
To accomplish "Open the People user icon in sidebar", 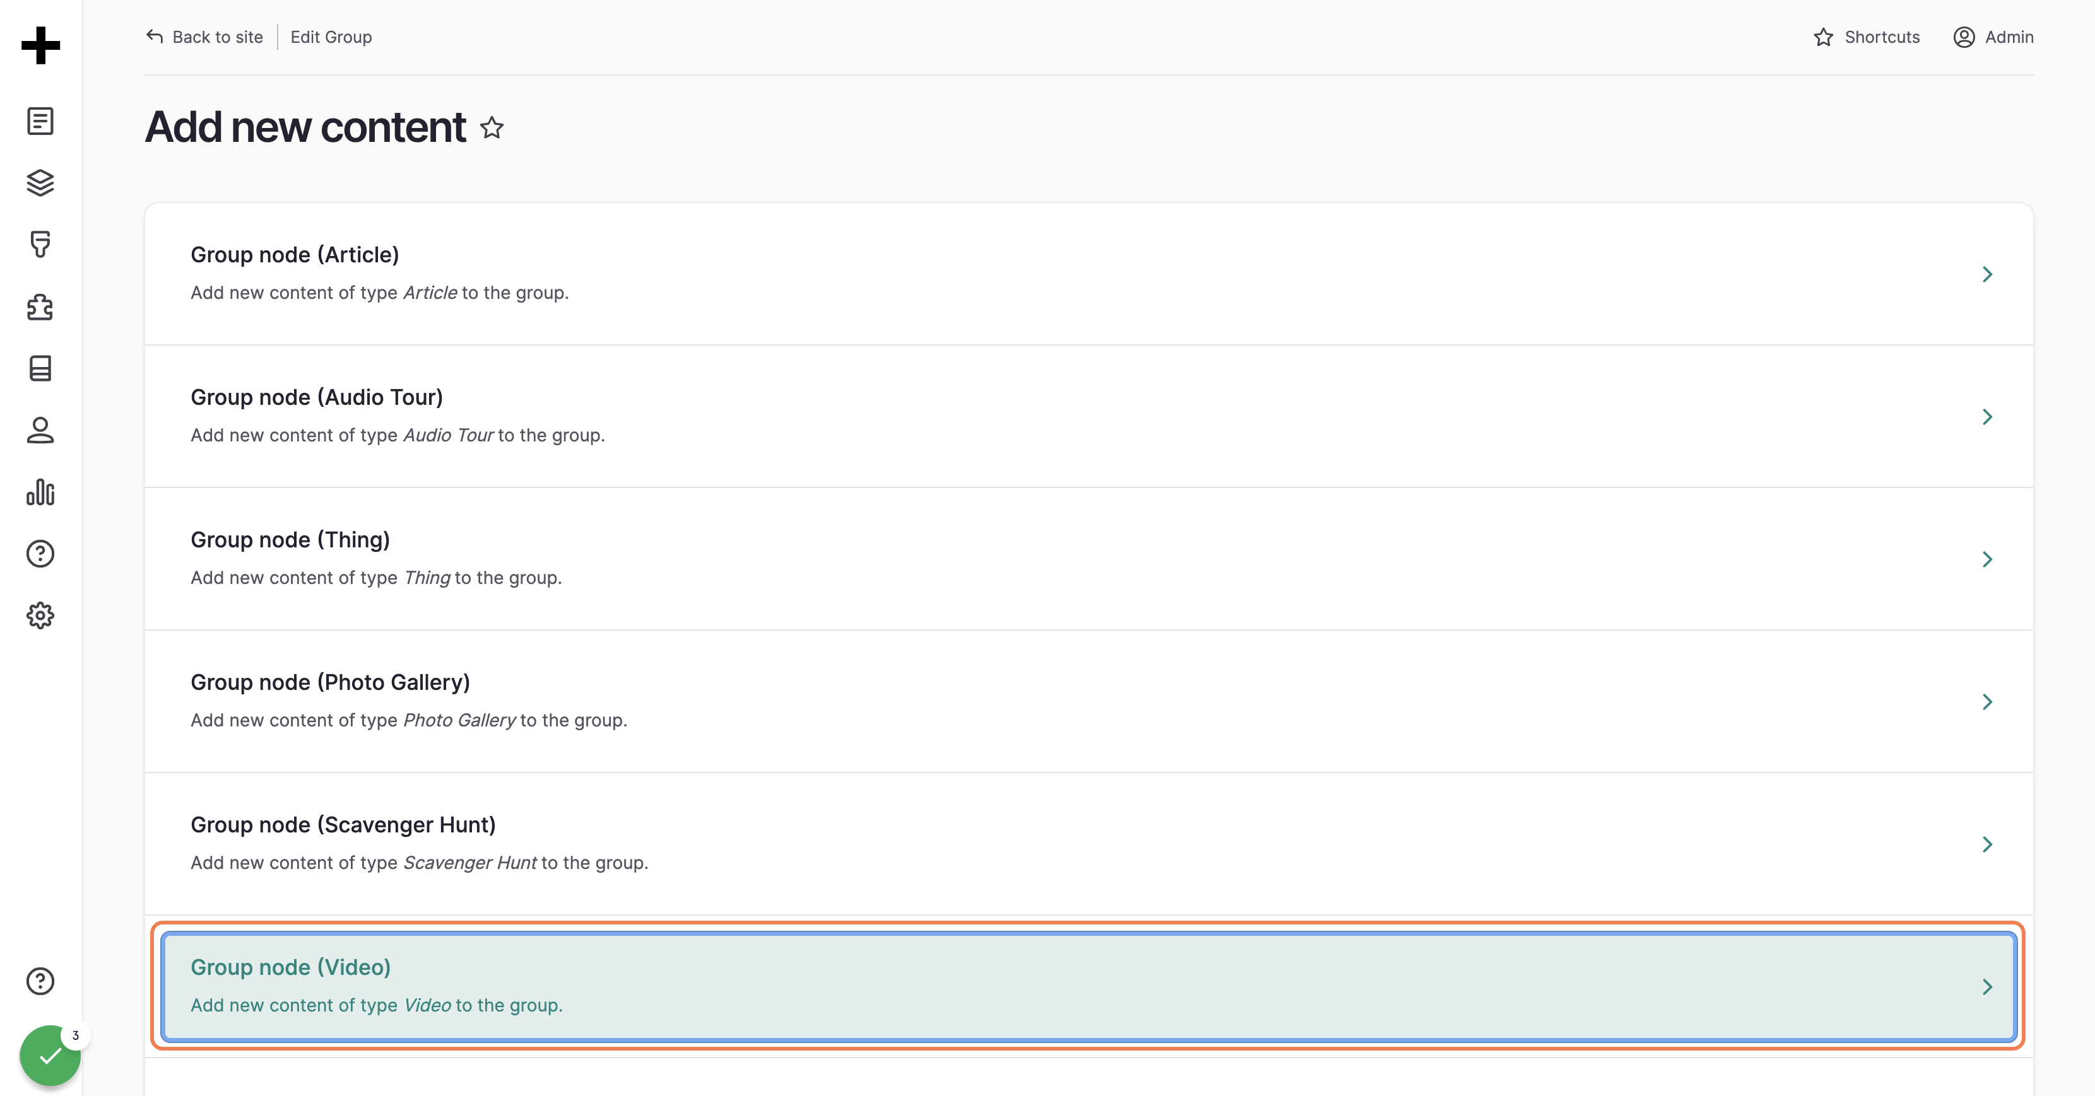I will coord(40,430).
